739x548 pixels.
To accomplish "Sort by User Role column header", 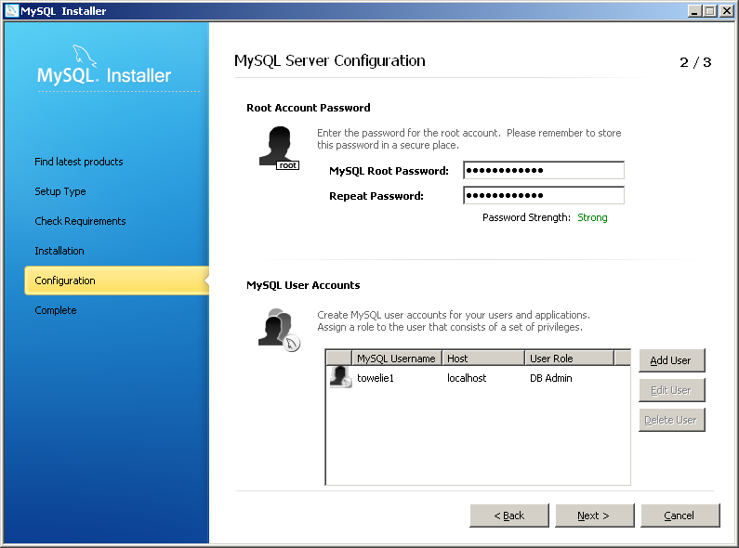I will [569, 359].
